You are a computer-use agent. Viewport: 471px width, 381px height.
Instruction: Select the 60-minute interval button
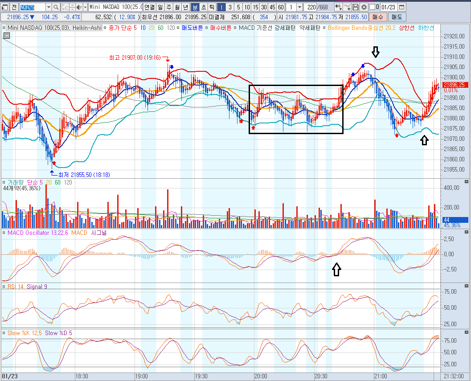(281, 7)
